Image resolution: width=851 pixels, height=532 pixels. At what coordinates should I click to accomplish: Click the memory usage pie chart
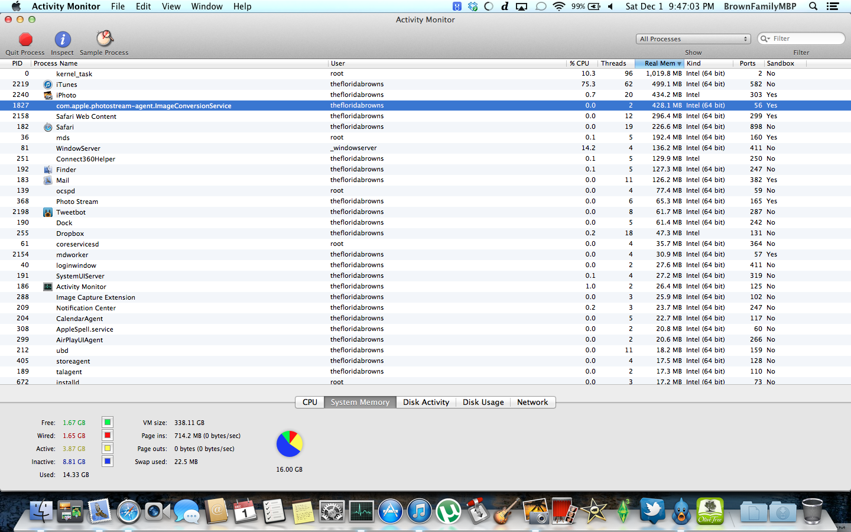point(289,443)
